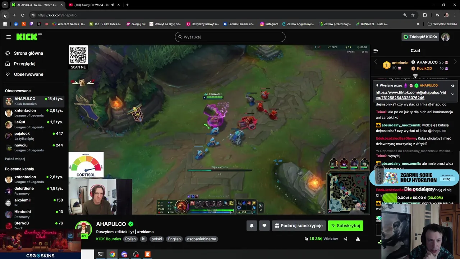Open aikoiemil recommended channel

click(34, 202)
